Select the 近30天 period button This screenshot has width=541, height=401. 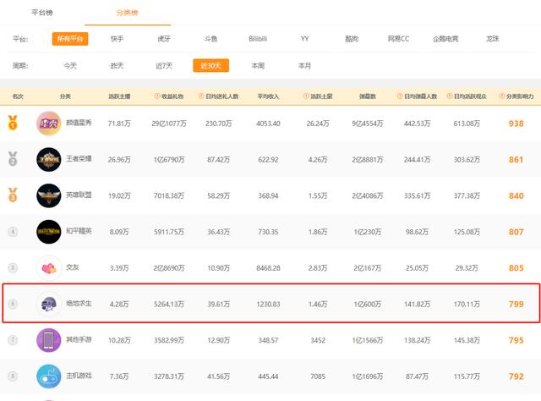[210, 66]
